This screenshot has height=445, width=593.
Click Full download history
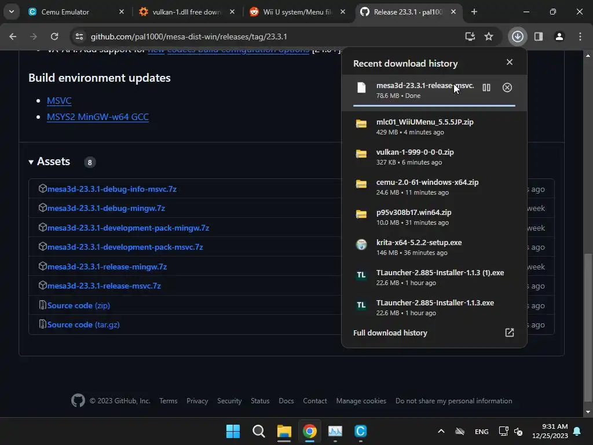390,333
